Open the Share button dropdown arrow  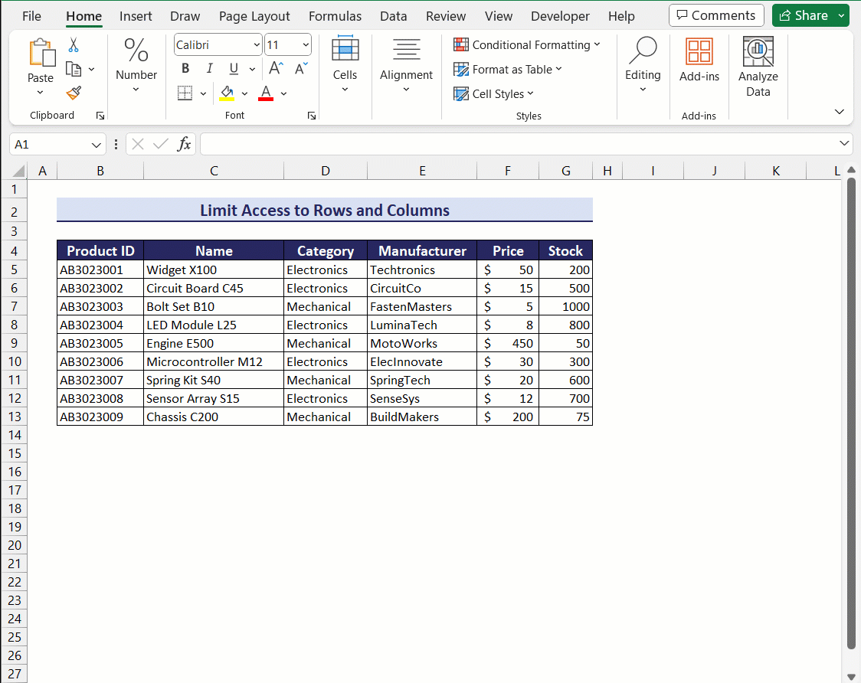843,15
